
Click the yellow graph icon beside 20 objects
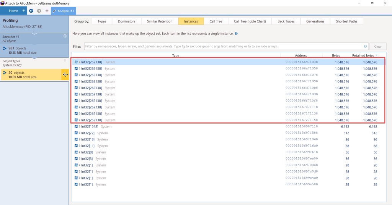coord(65,74)
